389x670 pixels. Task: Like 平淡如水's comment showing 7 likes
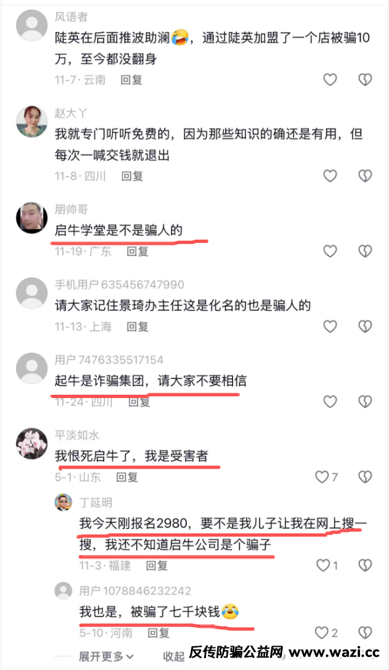pos(326,477)
